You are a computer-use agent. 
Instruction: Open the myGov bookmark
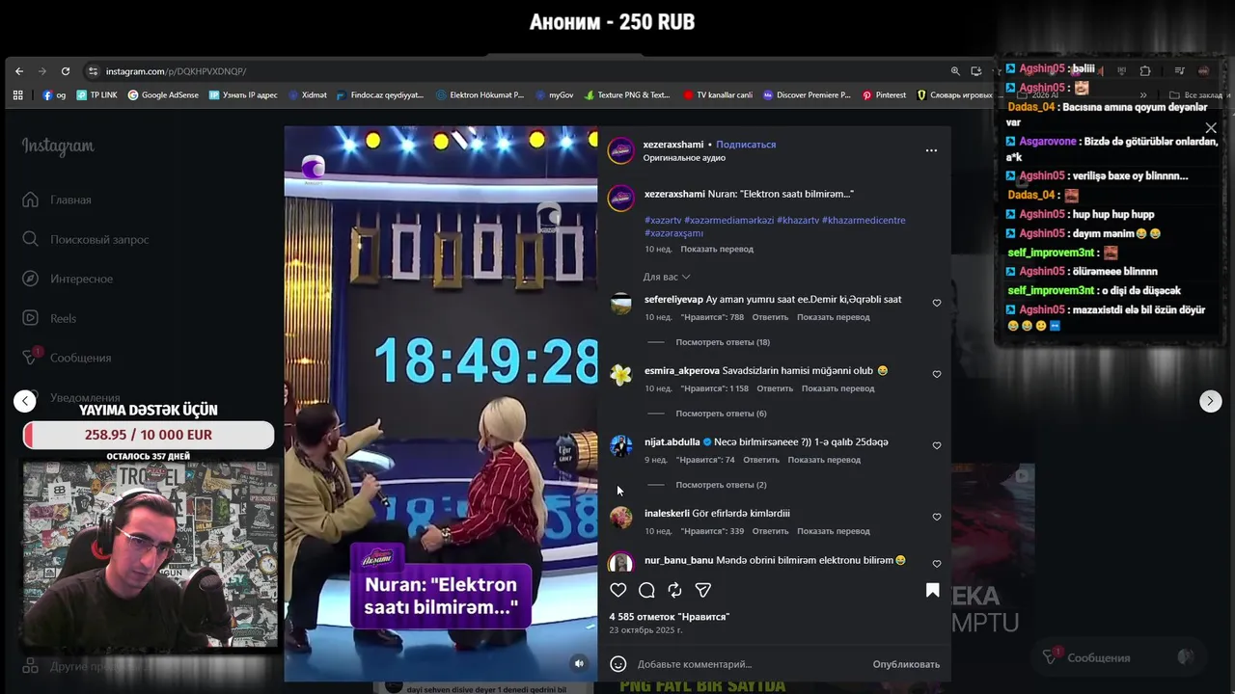coord(555,95)
